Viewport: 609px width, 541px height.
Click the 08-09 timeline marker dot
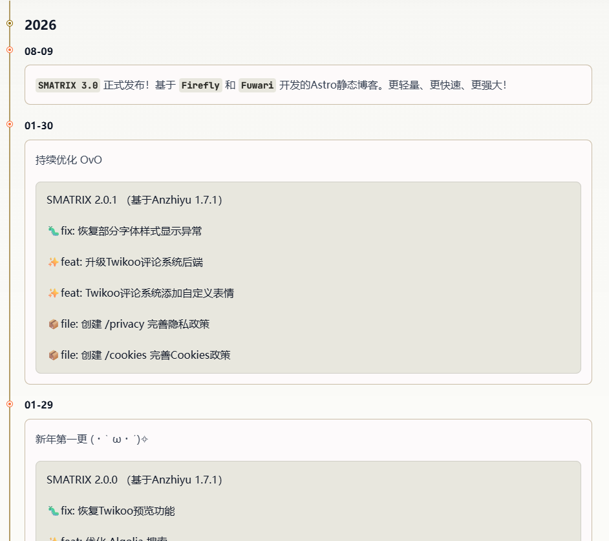point(10,50)
